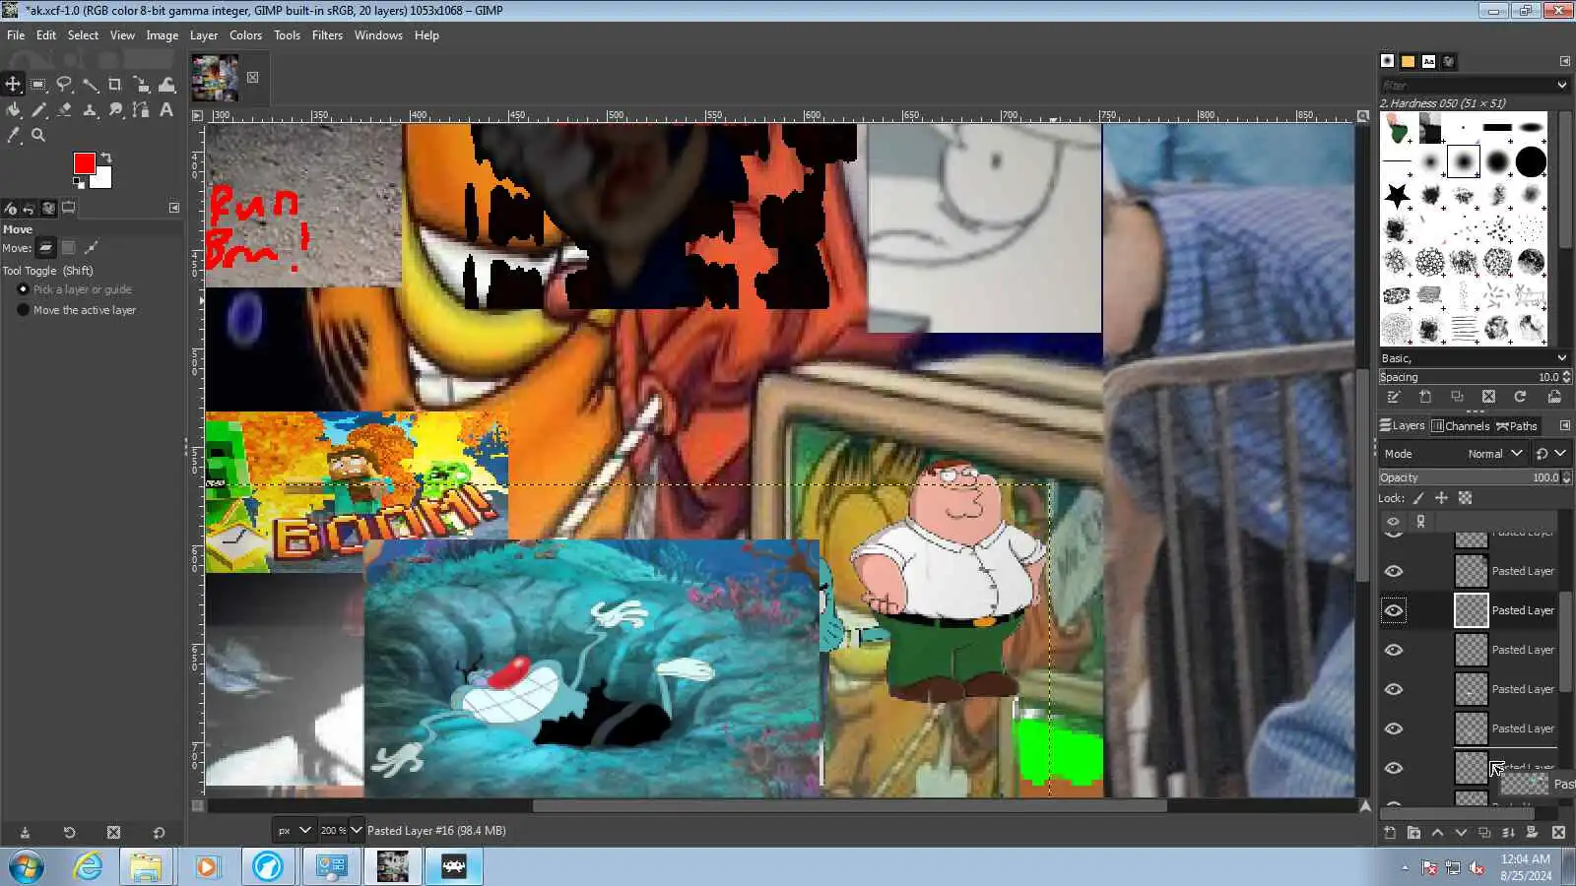Set Move tool to affect layers
The height and width of the screenshot is (886, 1576).
pos(45,248)
